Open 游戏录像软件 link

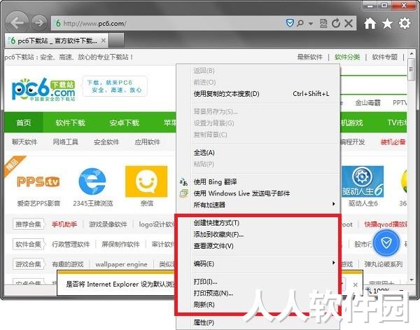click(108, 224)
